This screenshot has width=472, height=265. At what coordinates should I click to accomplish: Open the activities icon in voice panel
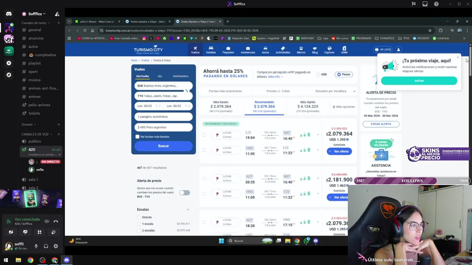39,232
